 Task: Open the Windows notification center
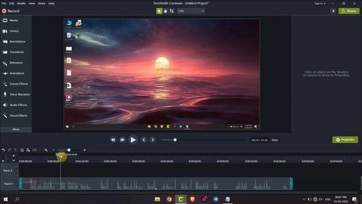[355, 199]
